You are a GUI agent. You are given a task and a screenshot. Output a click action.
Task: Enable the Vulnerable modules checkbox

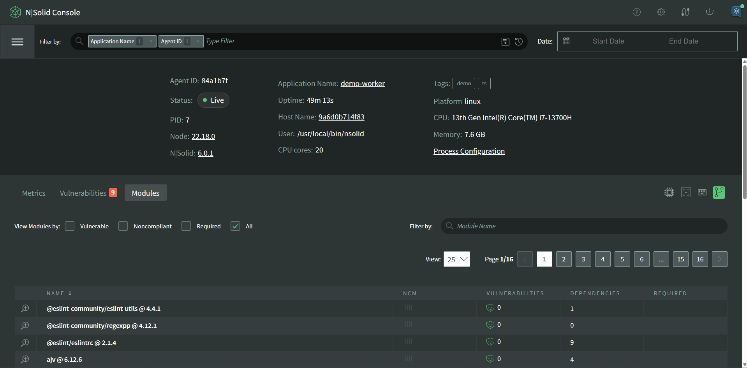70,226
